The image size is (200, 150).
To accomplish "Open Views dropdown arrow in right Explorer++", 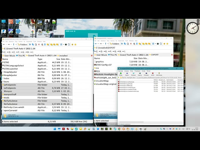I will [x=156, y=44].
